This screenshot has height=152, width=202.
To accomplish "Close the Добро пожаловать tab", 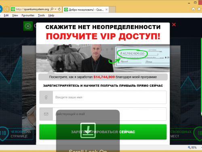I will pyautogui.click(x=106, y=10).
